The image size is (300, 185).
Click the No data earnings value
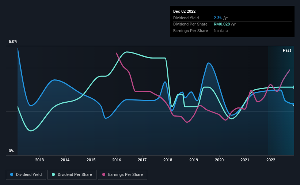click(221, 31)
